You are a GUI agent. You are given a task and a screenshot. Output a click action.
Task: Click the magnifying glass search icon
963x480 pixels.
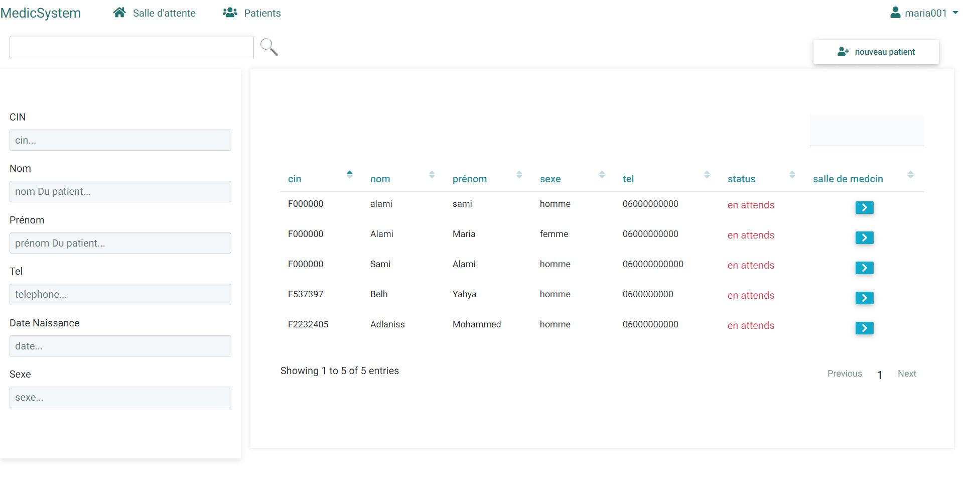[269, 47]
